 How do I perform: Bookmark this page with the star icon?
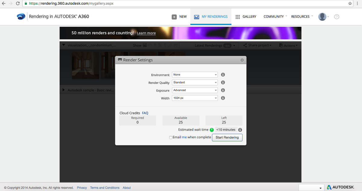(350, 4)
